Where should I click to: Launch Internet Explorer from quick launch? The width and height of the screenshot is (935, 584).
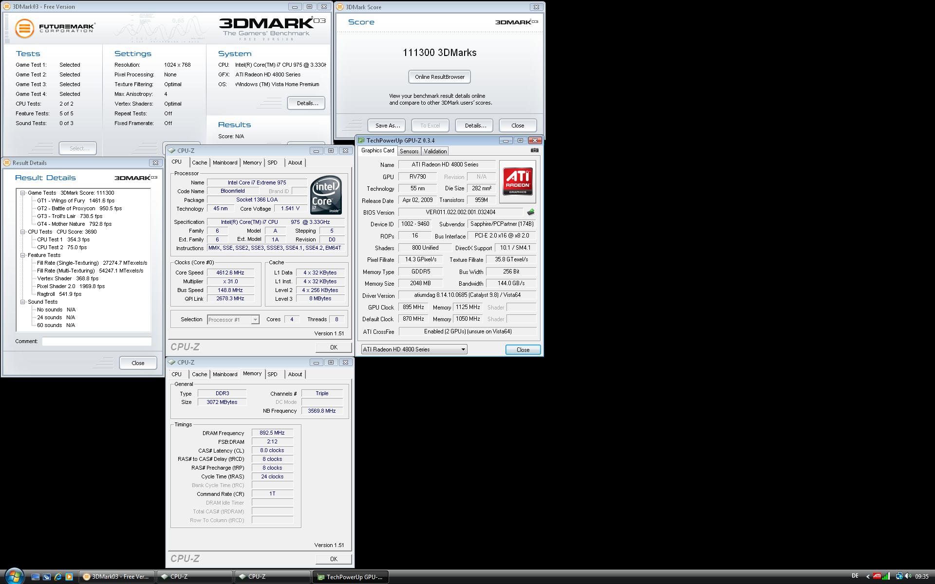pos(58,577)
